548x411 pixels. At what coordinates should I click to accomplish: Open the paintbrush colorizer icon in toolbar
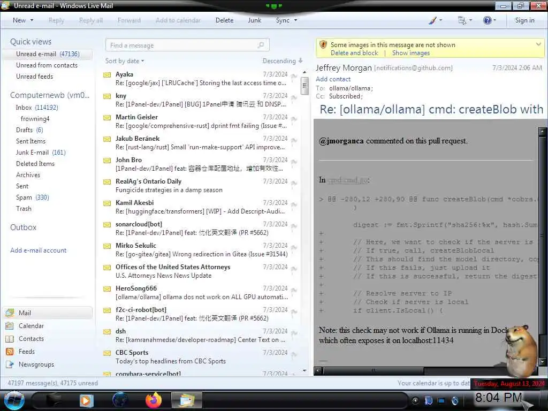(432, 20)
